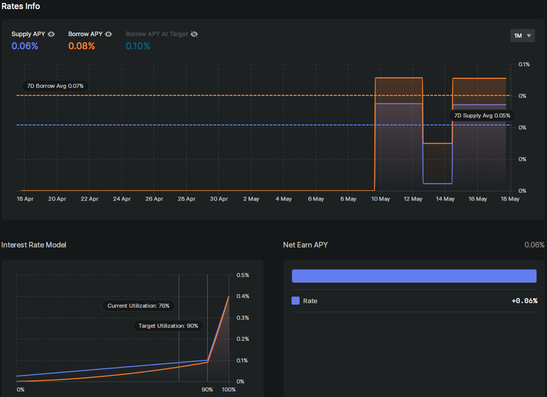Click the Borrow APY 0.08% value
Image resolution: width=547 pixels, height=397 pixels.
pos(82,46)
